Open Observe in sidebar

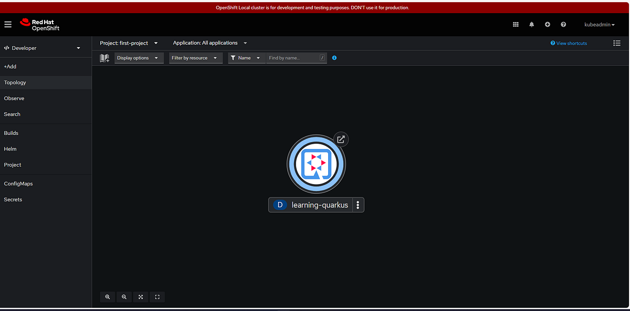(x=46, y=98)
